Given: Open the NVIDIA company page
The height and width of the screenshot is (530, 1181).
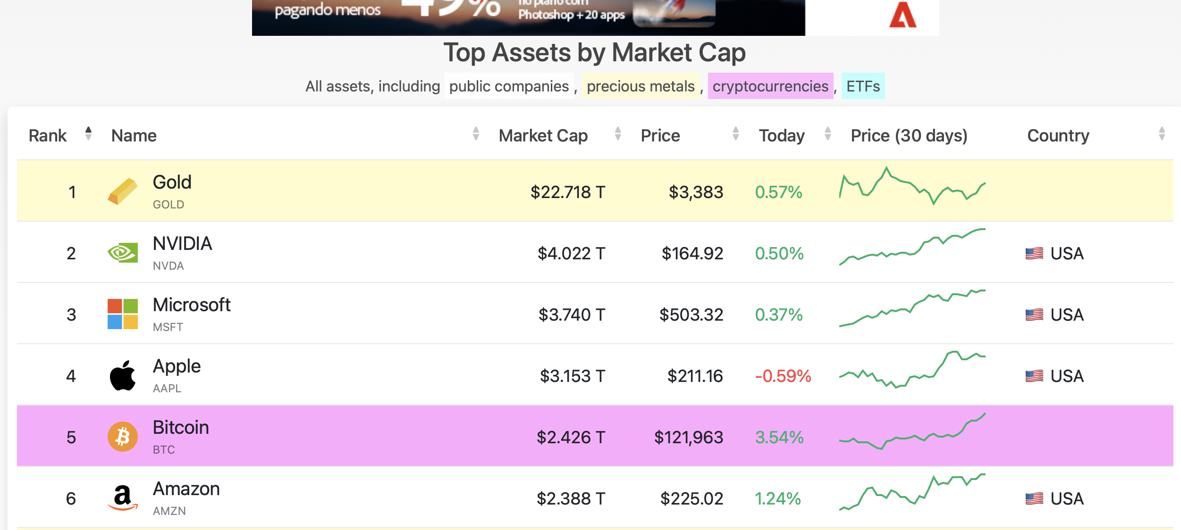Looking at the screenshot, I should point(183,244).
